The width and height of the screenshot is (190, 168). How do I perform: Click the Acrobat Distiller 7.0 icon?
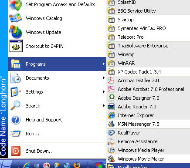point(111,81)
